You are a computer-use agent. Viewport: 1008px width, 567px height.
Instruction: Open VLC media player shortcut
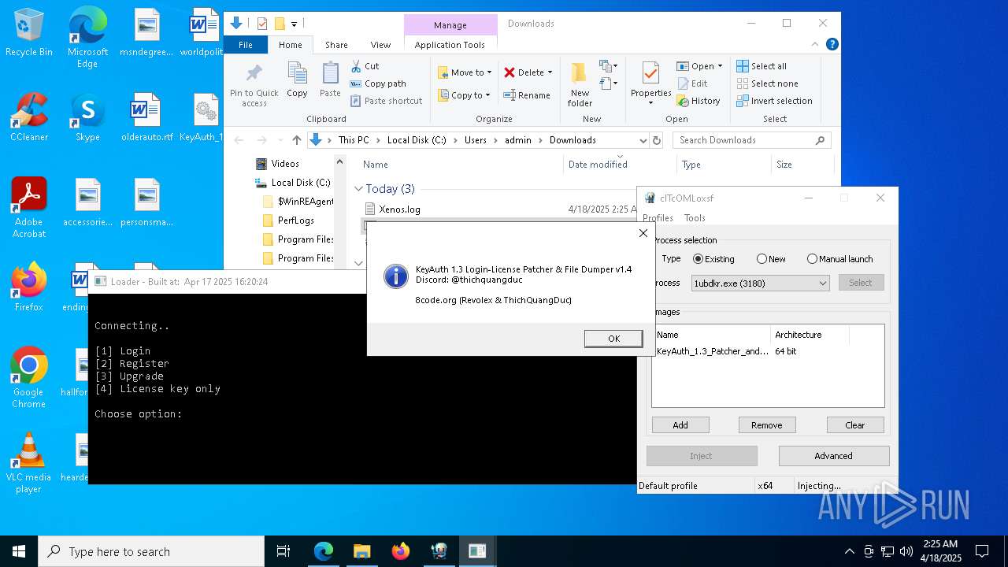pyautogui.click(x=29, y=463)
